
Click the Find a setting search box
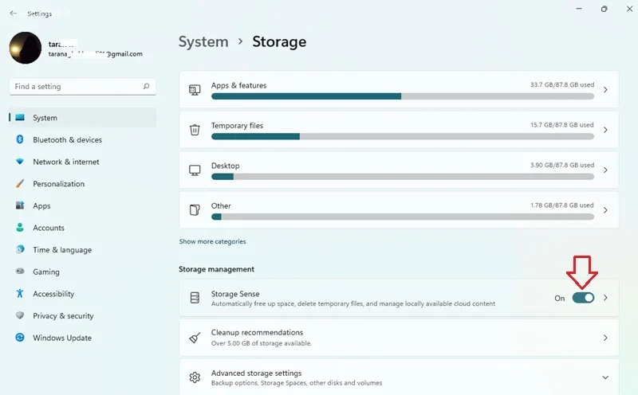click(x=83, y=87)
